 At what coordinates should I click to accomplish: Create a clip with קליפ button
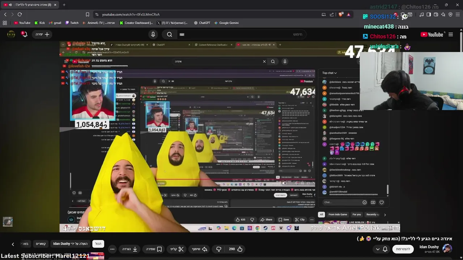[x=177, y=249]
